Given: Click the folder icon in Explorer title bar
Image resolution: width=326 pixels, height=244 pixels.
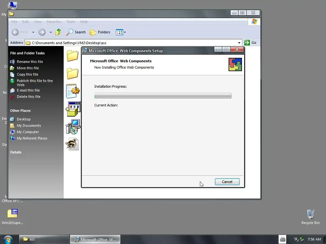Looking at the screenshot, I should click(11, 14).
